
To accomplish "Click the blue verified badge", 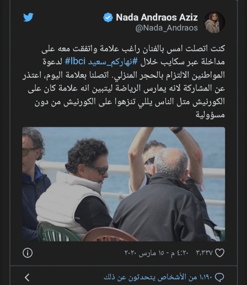I will [108, 17].
